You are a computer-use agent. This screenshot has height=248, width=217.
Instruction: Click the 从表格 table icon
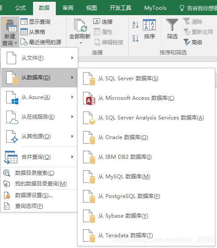point(24,32)
